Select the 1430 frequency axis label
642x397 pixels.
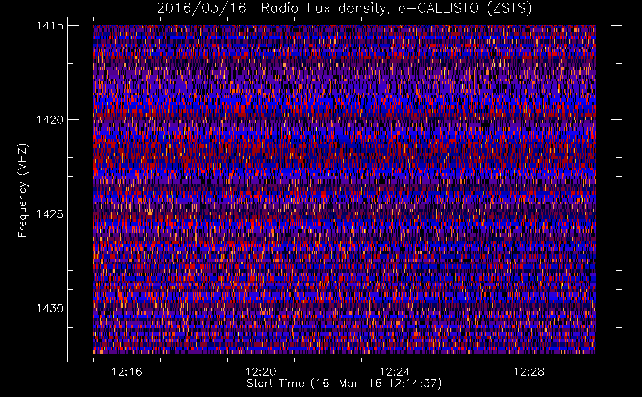click(x=50, y=308)
